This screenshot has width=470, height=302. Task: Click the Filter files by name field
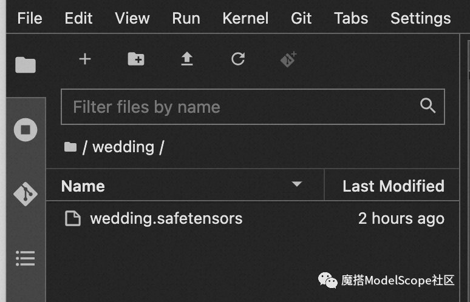click(x=253, y=107)
